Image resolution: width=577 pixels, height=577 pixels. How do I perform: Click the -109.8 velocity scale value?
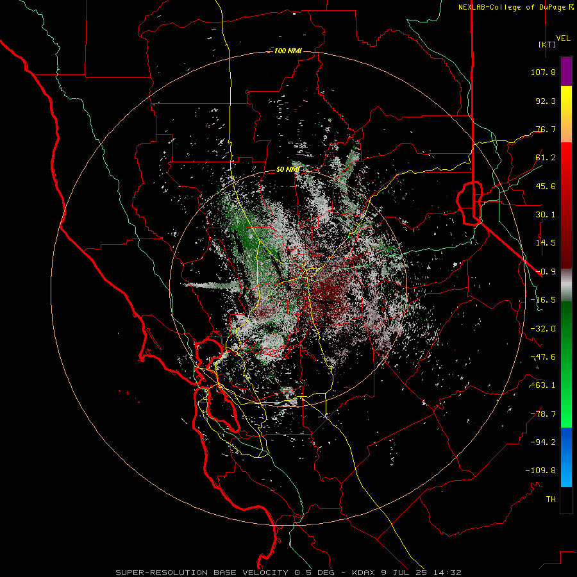click(540, 471)
